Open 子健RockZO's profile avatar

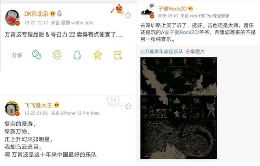point(147,11)
